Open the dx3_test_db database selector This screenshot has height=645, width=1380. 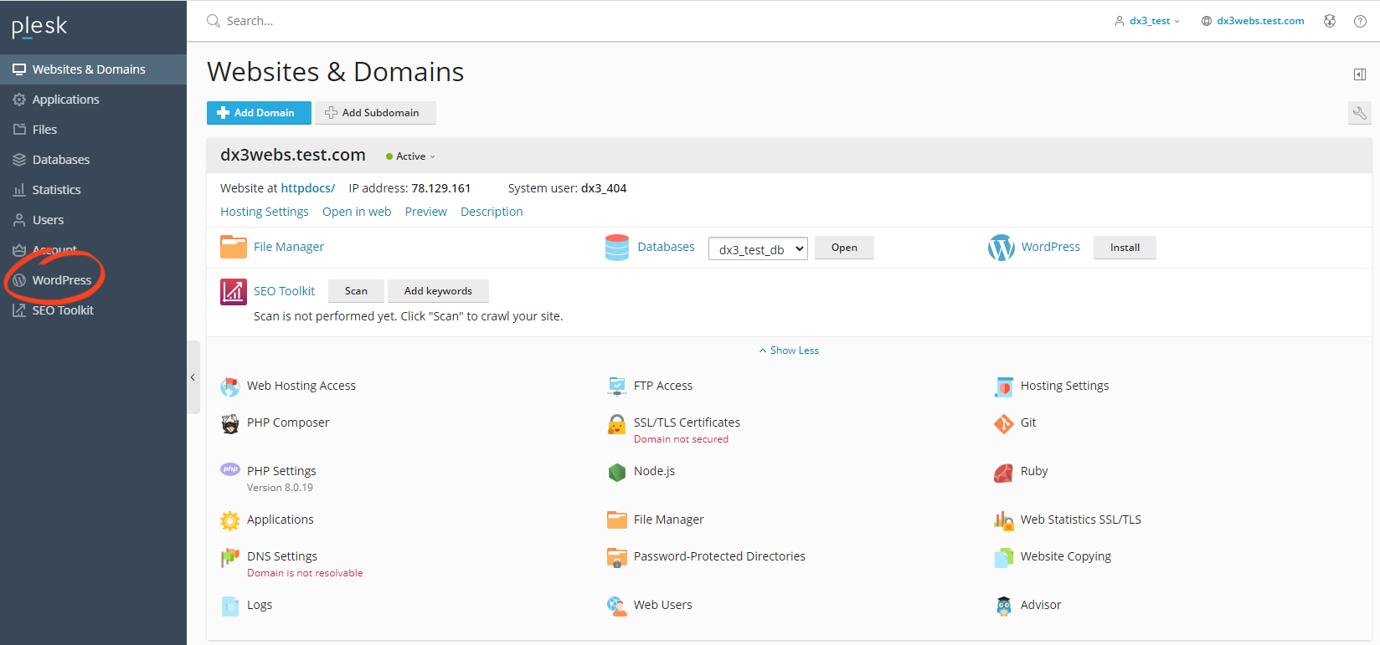(758, 248)
